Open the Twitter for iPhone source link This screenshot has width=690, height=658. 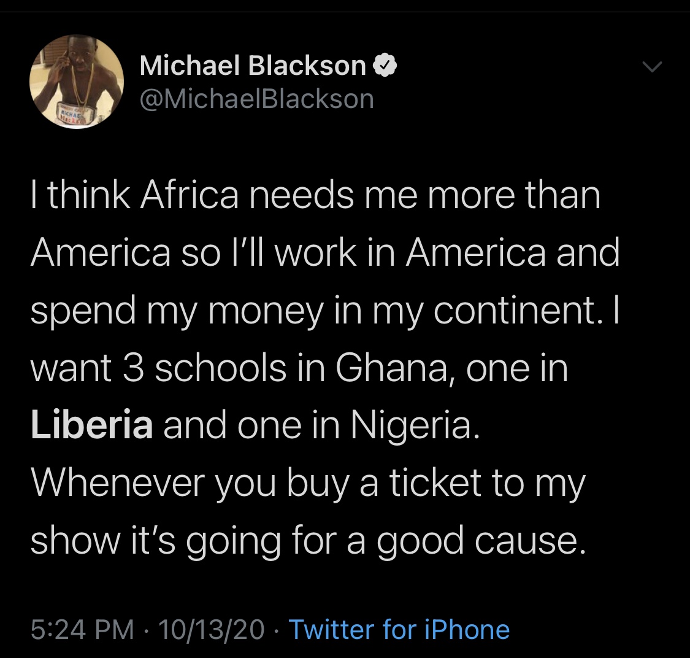[x=399, y=630]
